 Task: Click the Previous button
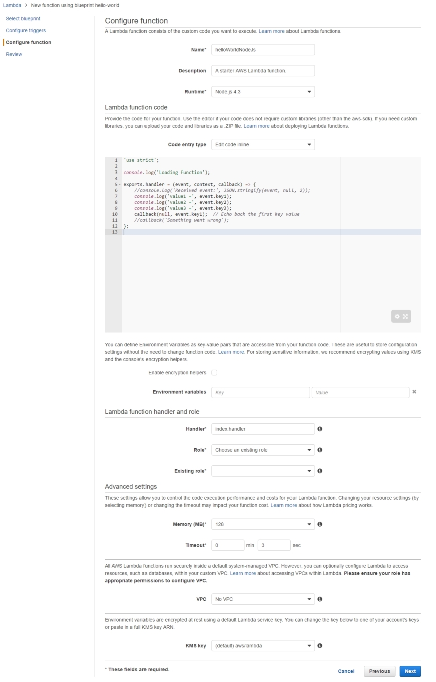coord(379,671)
